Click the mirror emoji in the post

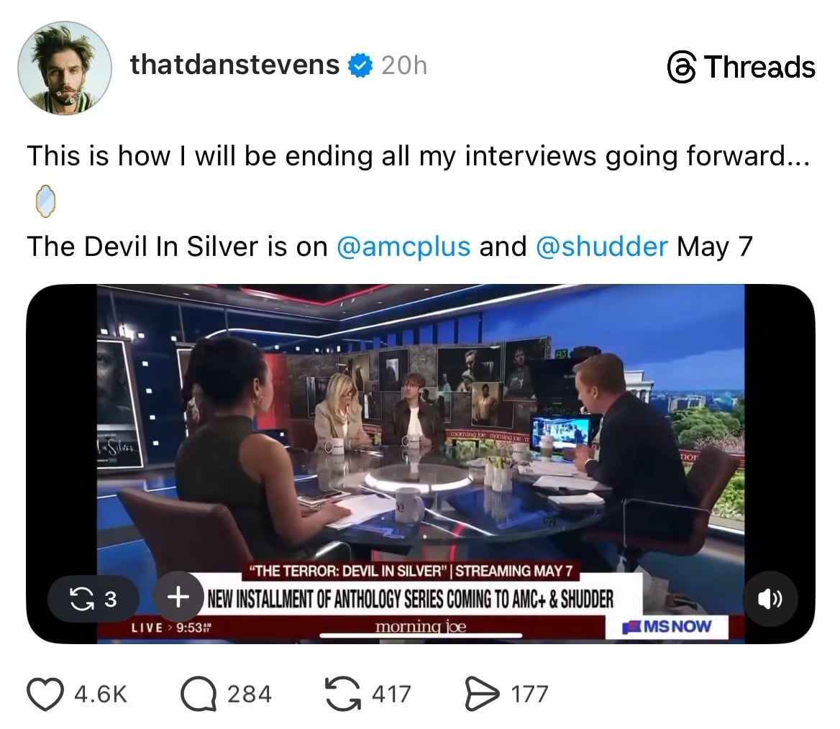point(45,201)
